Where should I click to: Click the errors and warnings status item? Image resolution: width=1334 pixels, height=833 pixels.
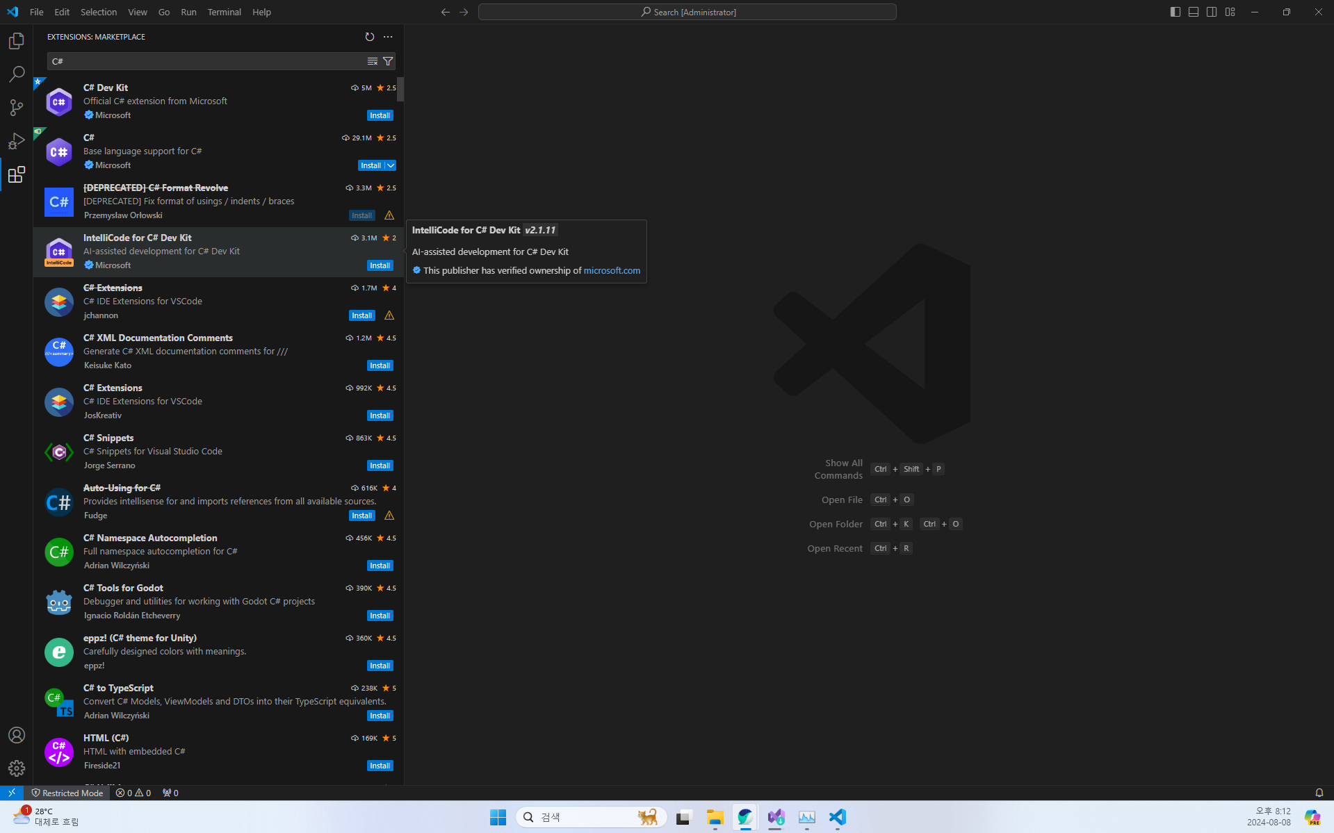133,793
